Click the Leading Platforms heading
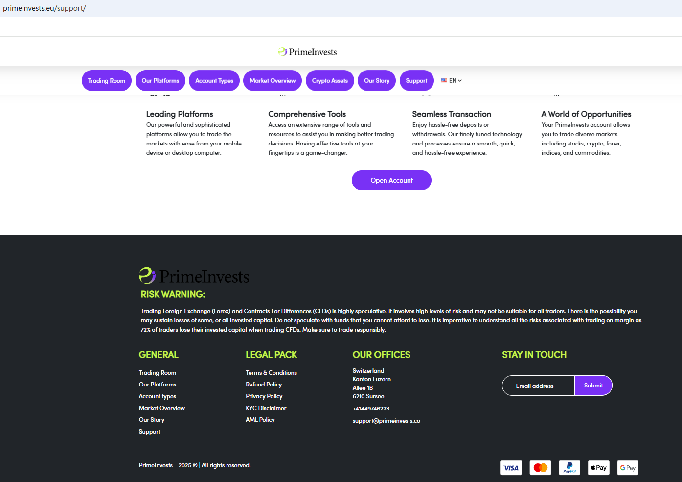 180,114
